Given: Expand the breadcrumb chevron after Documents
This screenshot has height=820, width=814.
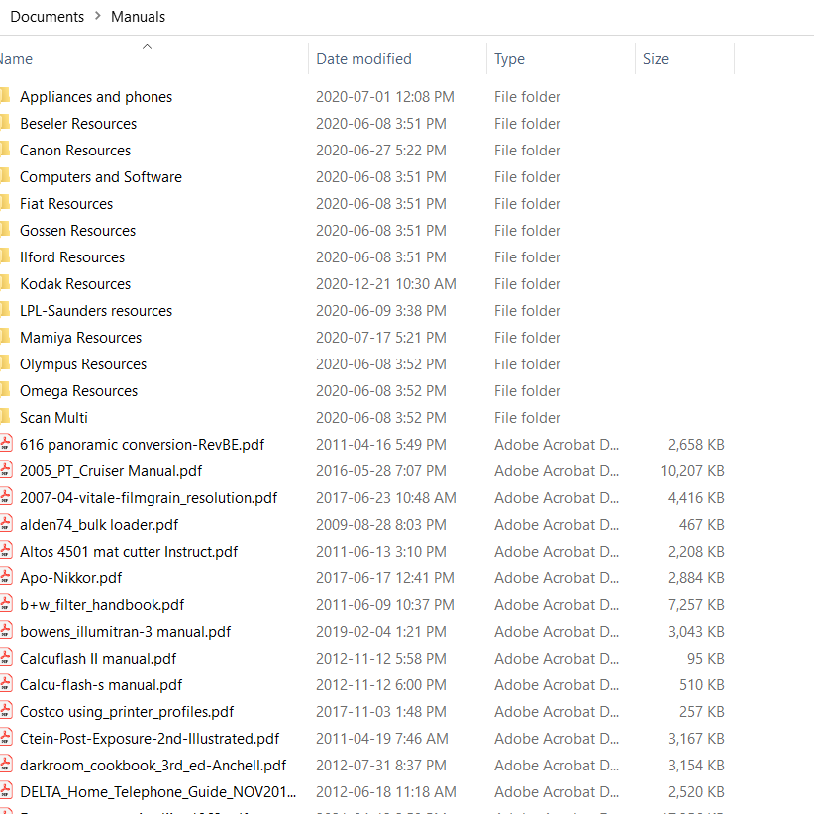Looking at the screenshot, I should click(98, 16).
